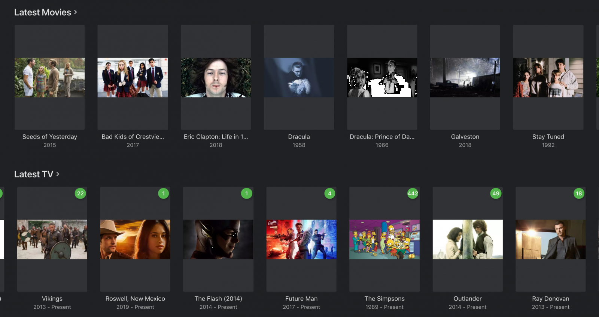Select The Simpsons title text
Screen dimensions: 599x317
point(384,299)
